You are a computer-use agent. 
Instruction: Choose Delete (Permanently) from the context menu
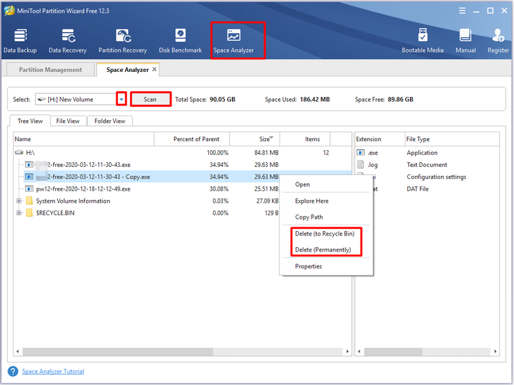[323, 250]
